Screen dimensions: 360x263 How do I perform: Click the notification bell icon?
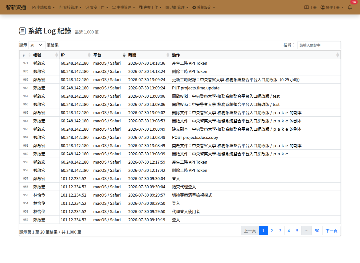(x=350, y=7)
